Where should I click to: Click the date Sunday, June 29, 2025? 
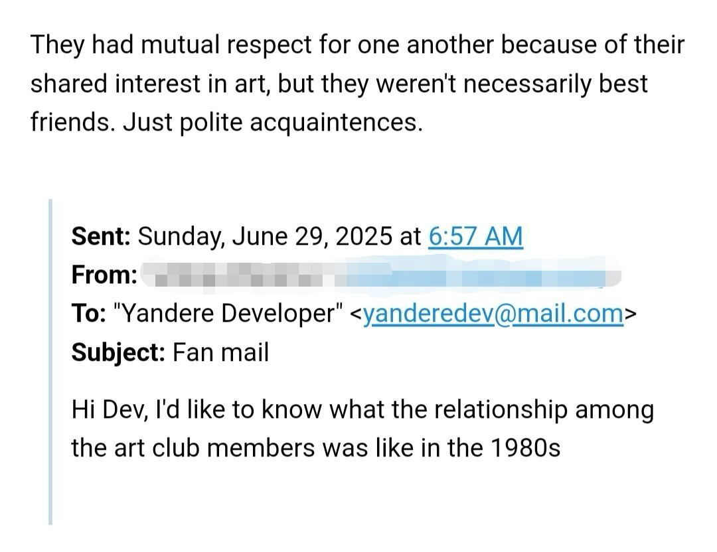point(265,237)
